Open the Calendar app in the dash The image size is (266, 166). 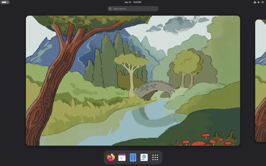click(x=122, y=157)
